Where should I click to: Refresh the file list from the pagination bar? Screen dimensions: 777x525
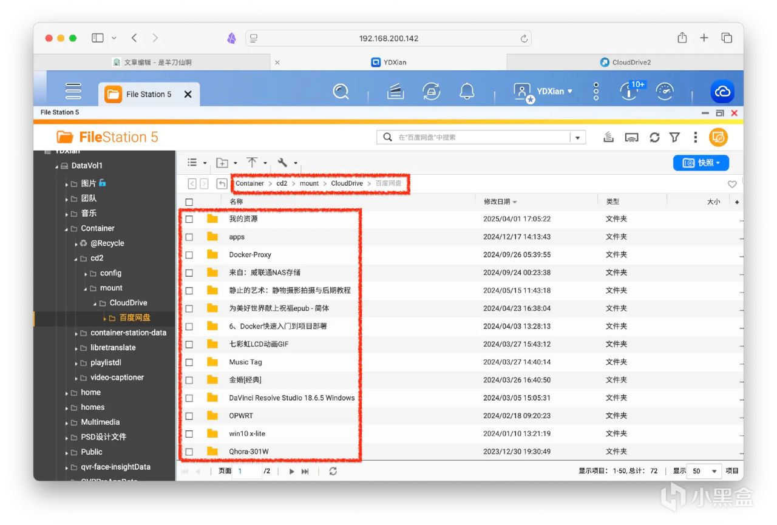coord(333,472)
